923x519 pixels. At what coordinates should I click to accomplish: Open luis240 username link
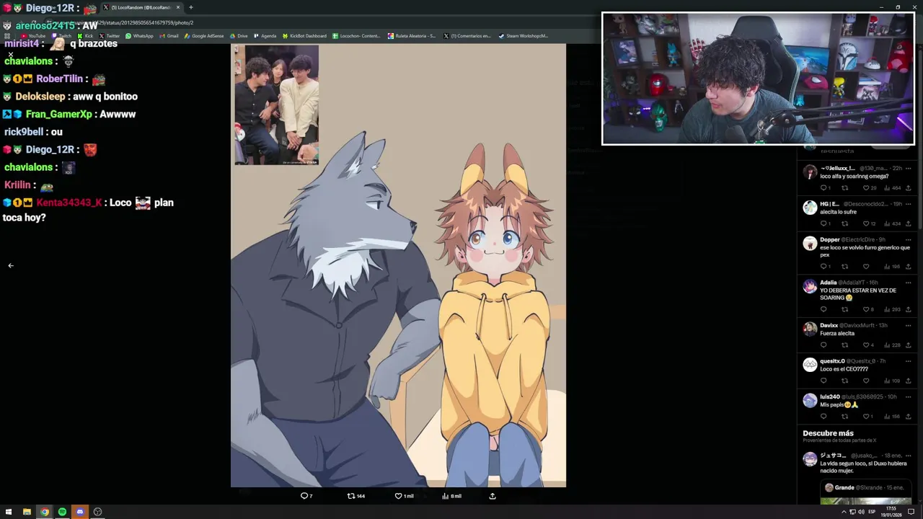pos(862,397)
